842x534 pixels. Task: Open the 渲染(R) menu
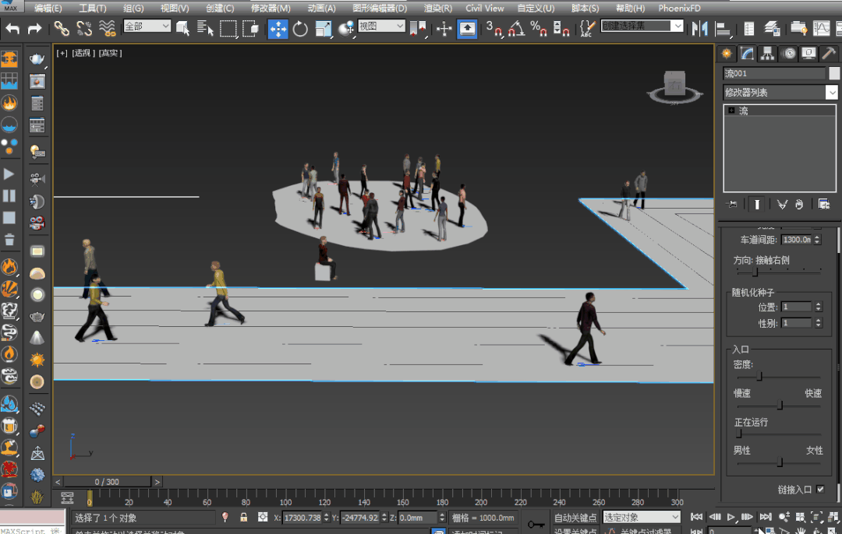(x=437, y=8)
